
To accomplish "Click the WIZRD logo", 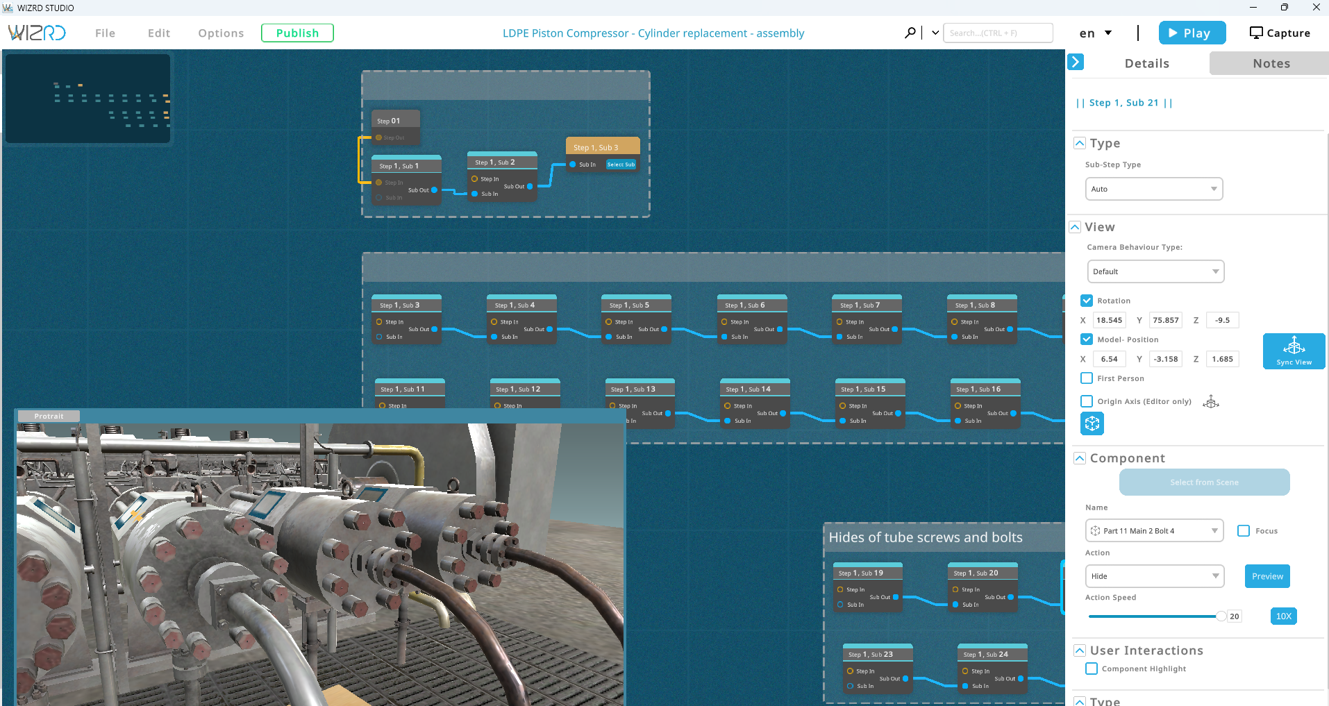I will point(37,33).
